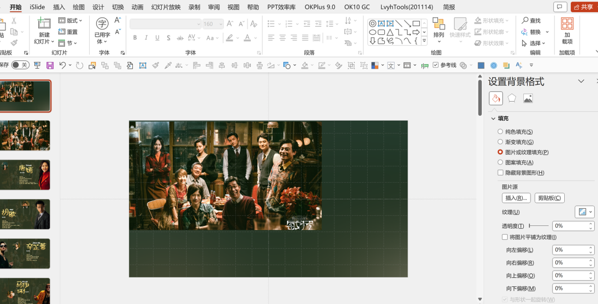Open the 节 section dropdown
Screen dimensions: 598x304
(x=68, y=43)
